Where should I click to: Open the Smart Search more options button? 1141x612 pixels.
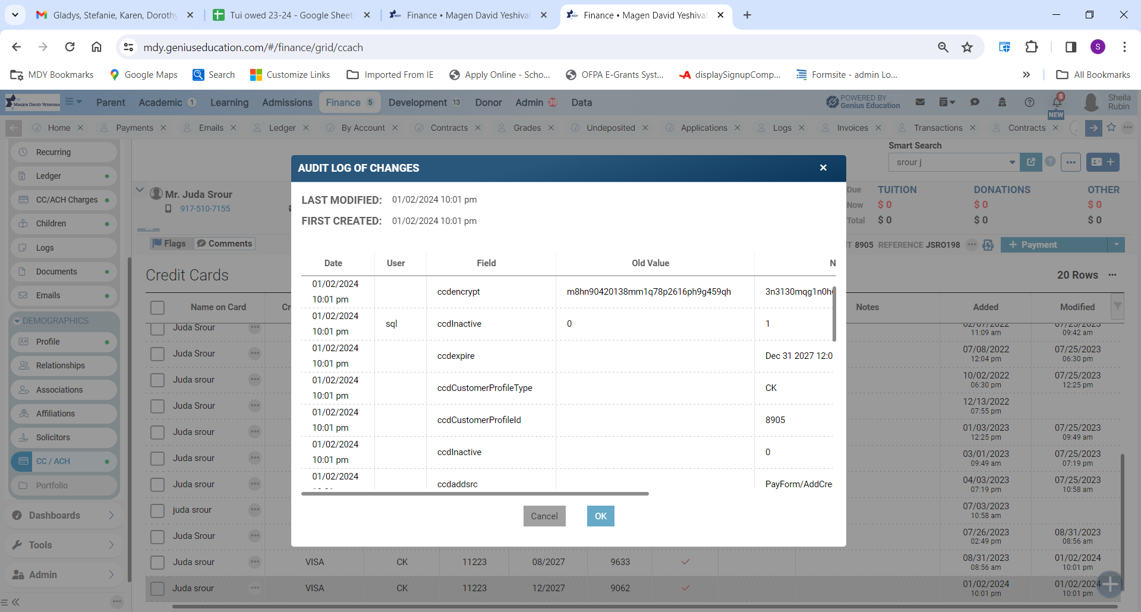[x=1071, y=162]
